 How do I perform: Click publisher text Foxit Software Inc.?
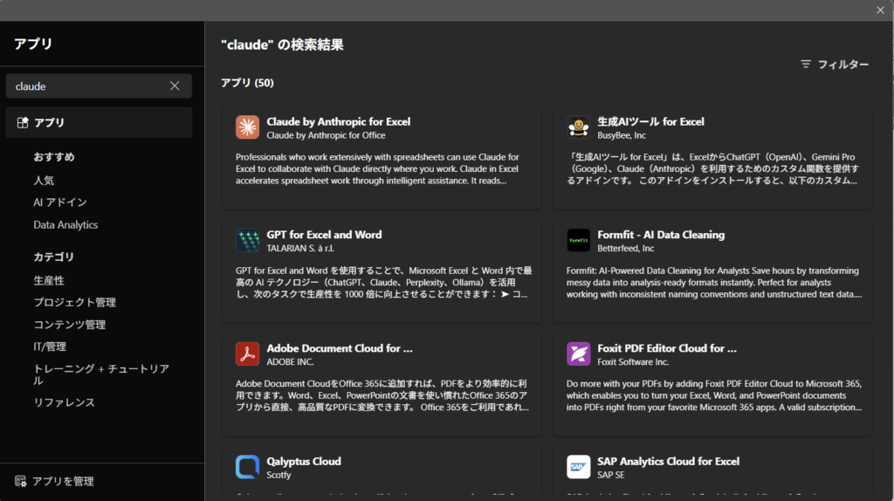[633, 361]
